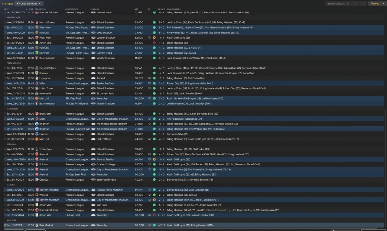Click the stadium icon beside Craven Cottage
The image size is (387, 231).
(93, 164)
